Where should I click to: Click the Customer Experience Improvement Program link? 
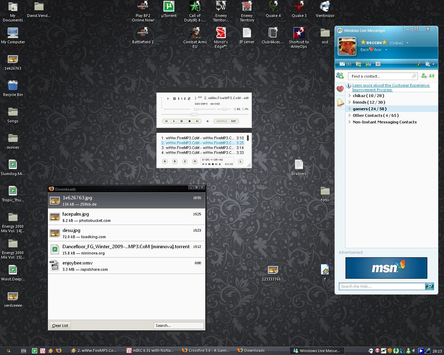[391, 87]
